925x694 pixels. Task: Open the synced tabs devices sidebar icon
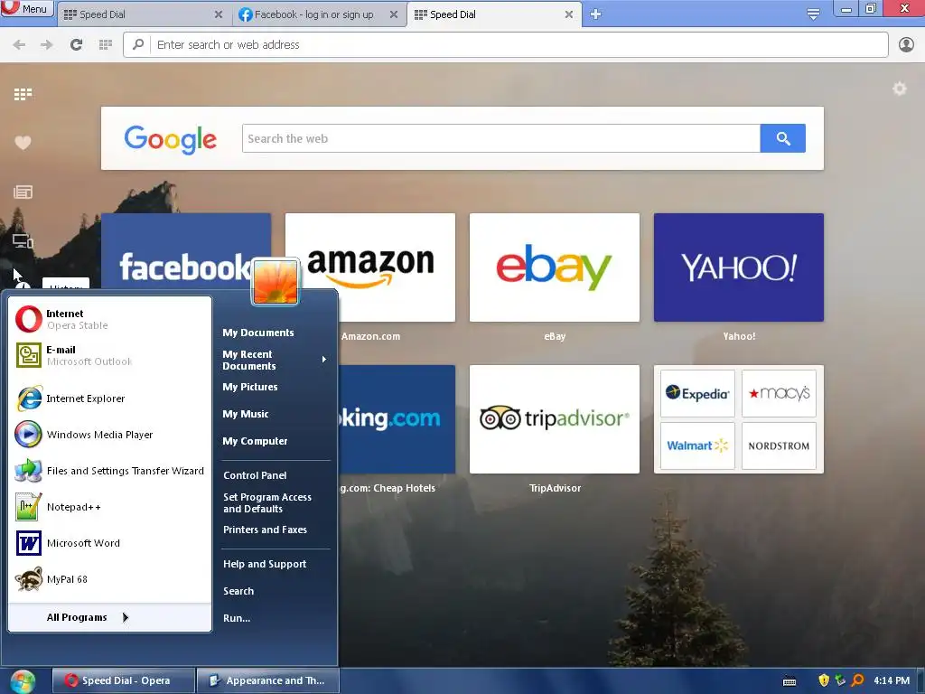(23, 240)
